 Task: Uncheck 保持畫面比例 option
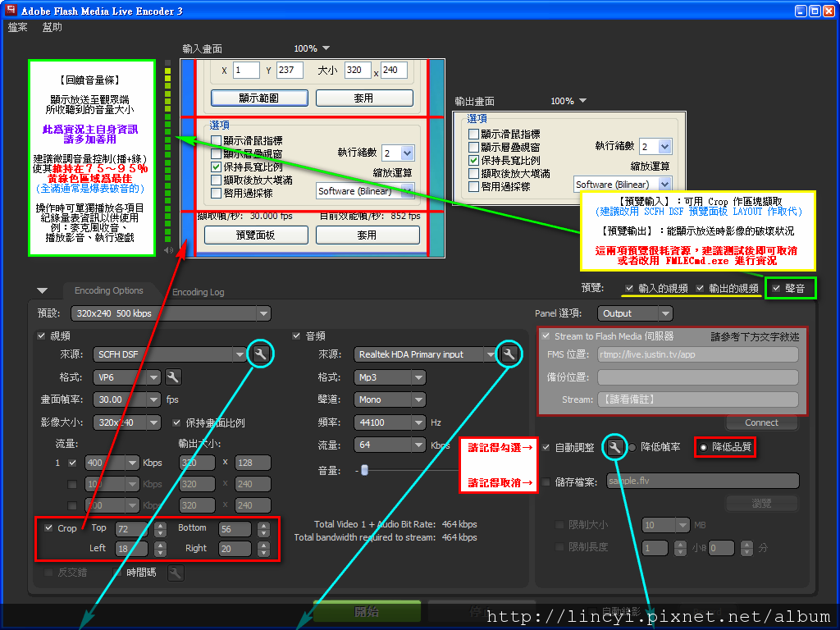[x=176, y=422]
